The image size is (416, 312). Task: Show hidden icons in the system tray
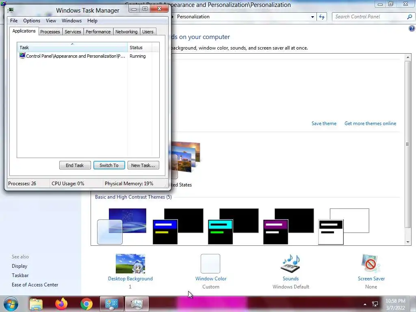[x=365, y=304]
